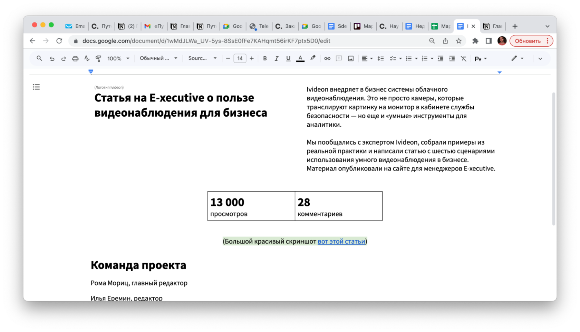This screenshot has height=332, width=580.
Task: Switch to the Sde Google Docs tab
Action: point(337,26)
